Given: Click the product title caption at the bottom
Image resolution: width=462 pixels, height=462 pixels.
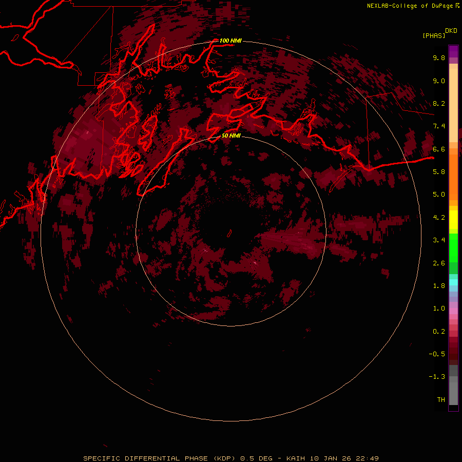Looking at the screenshot, I should click(x=231, y=458).
